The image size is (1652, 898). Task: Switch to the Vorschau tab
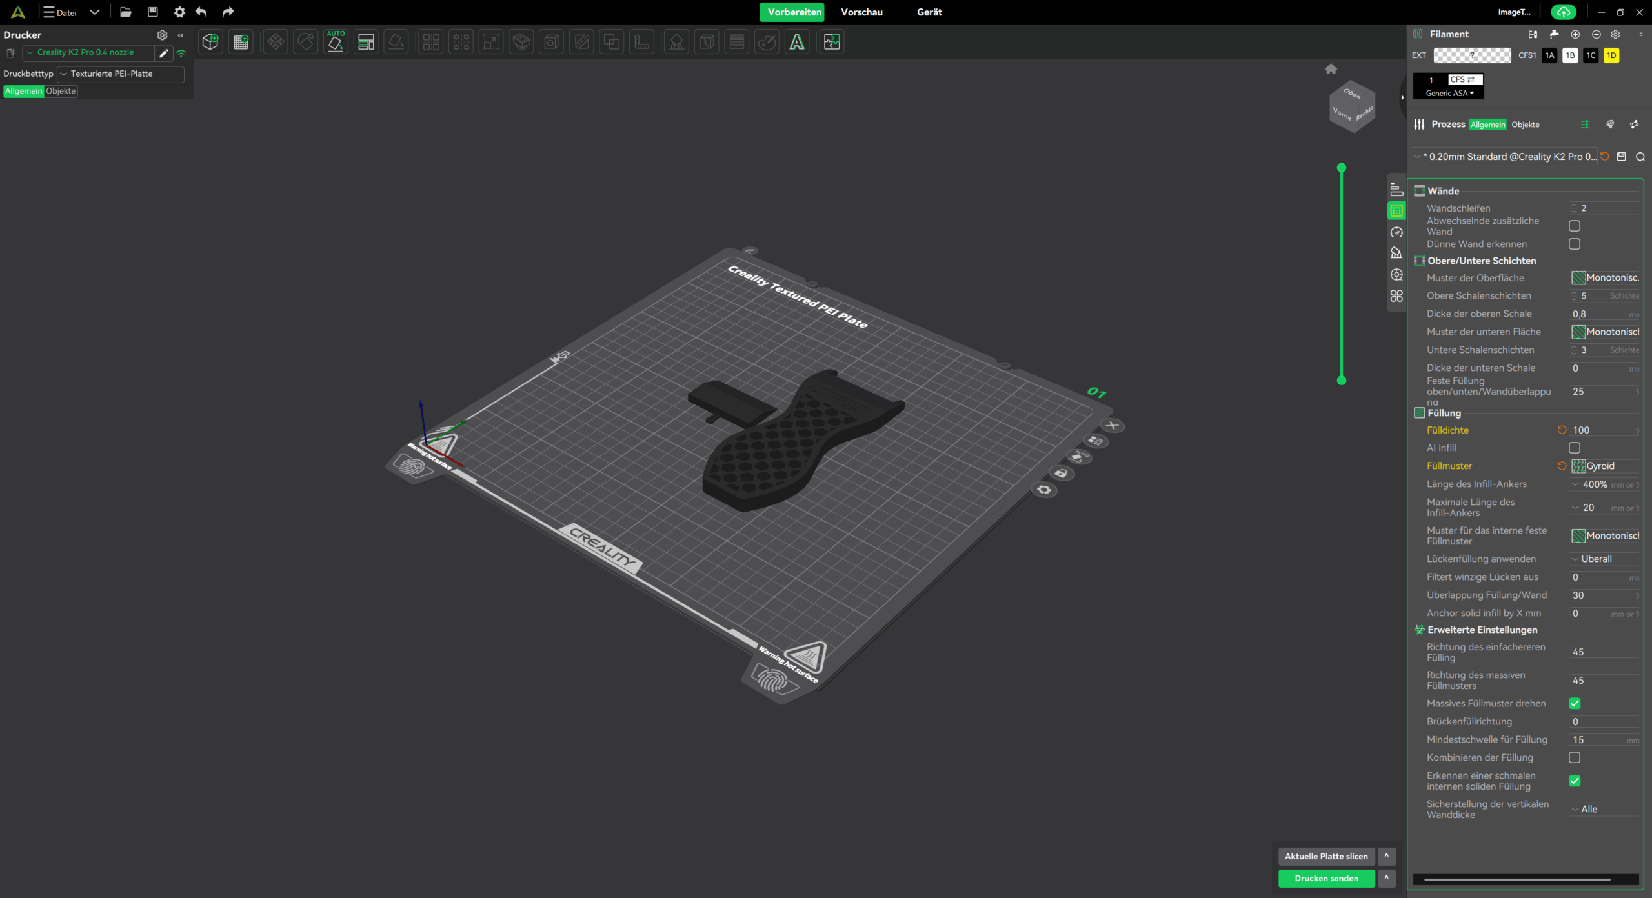tap(861, 12)
